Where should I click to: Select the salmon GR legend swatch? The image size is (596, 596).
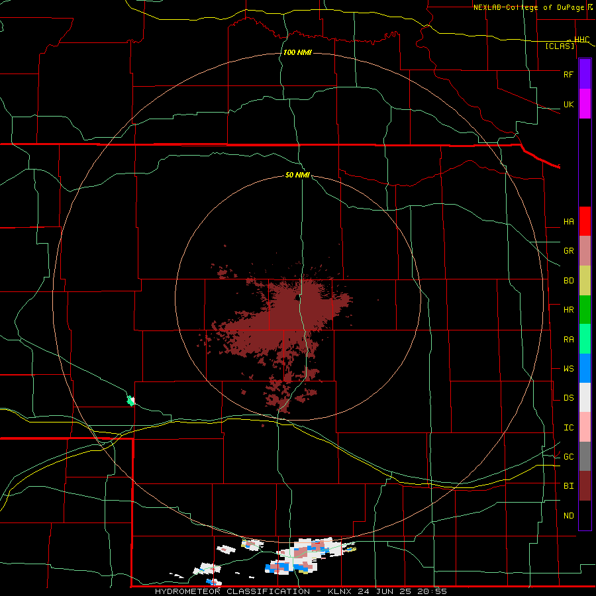click(x=585, y=251)
